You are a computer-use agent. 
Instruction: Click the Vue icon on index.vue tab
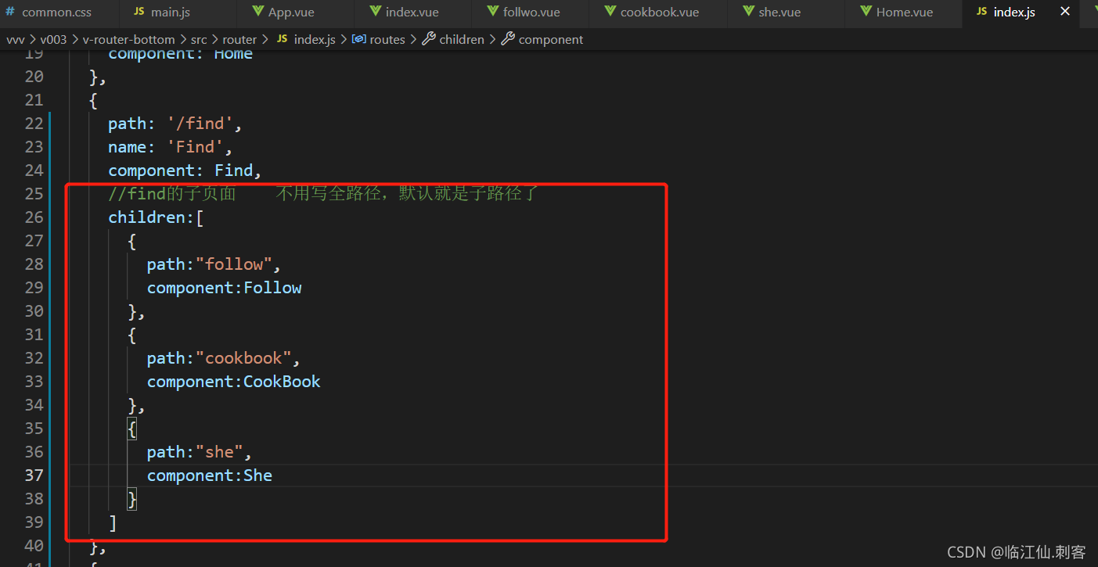(x=375, y=12)
